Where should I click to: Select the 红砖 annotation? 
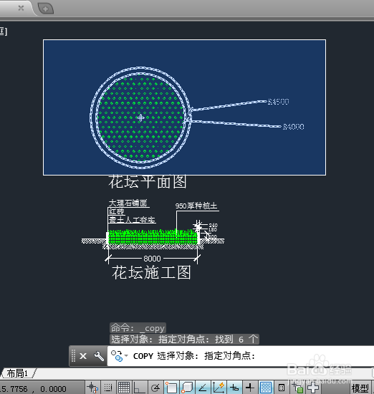pyautogui.click(x=116, y=211)
